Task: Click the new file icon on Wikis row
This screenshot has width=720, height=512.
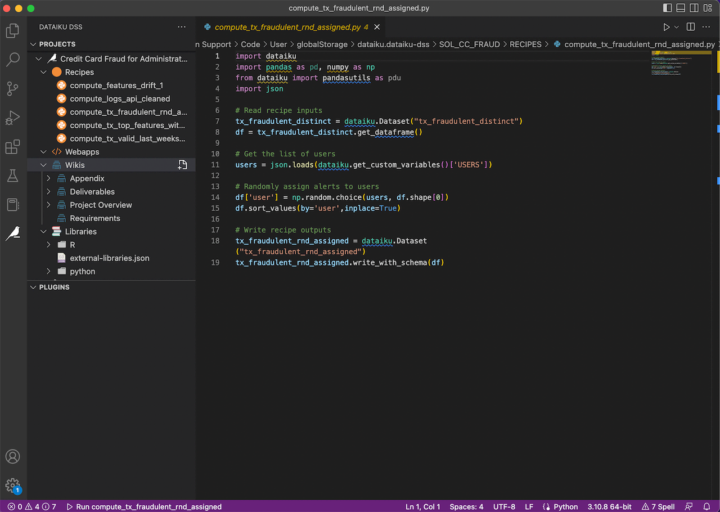Action: [182, 165]
